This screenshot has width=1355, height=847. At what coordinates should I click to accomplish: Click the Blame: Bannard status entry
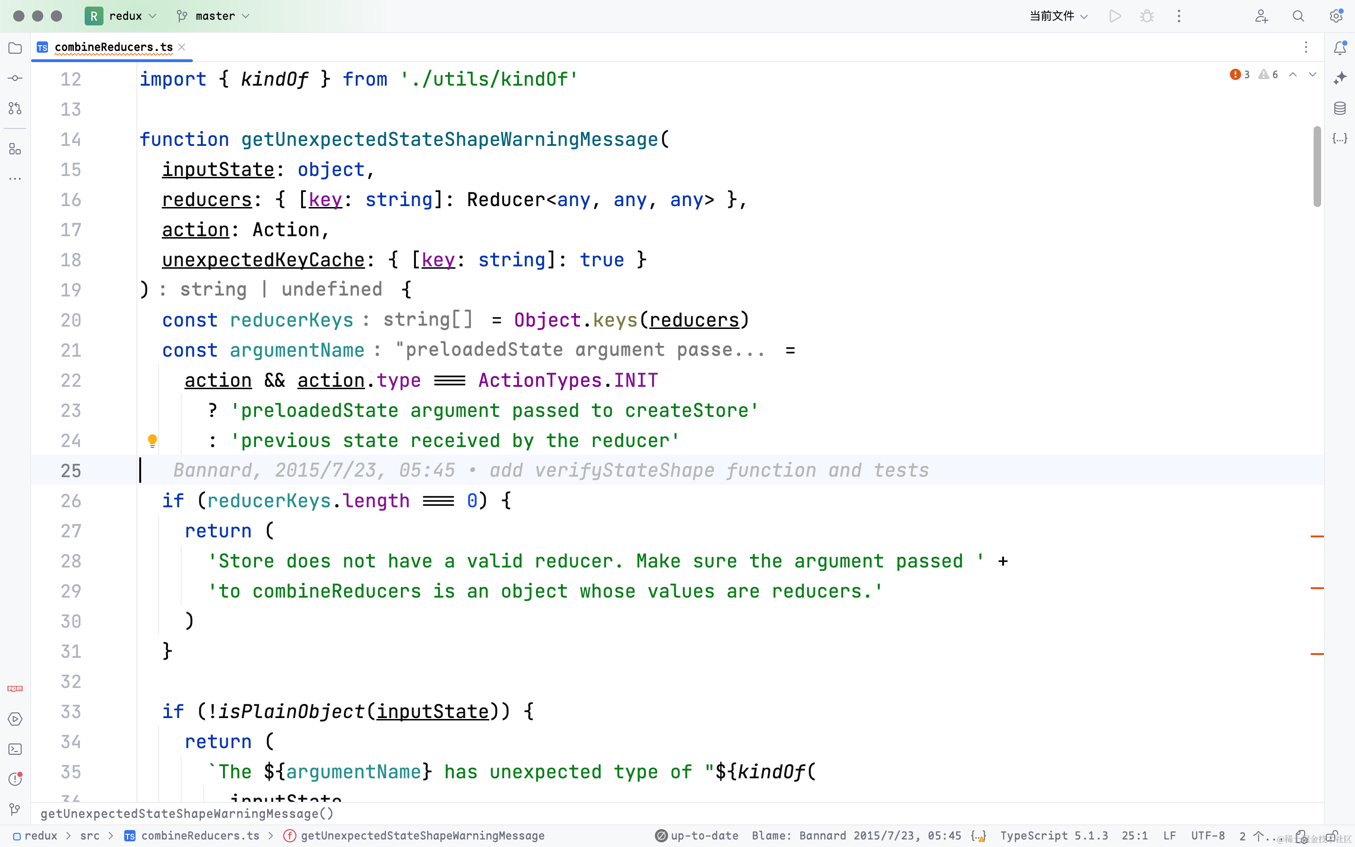click(856, 836)
